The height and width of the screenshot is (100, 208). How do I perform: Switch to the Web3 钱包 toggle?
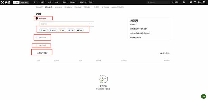click(24, 2)
